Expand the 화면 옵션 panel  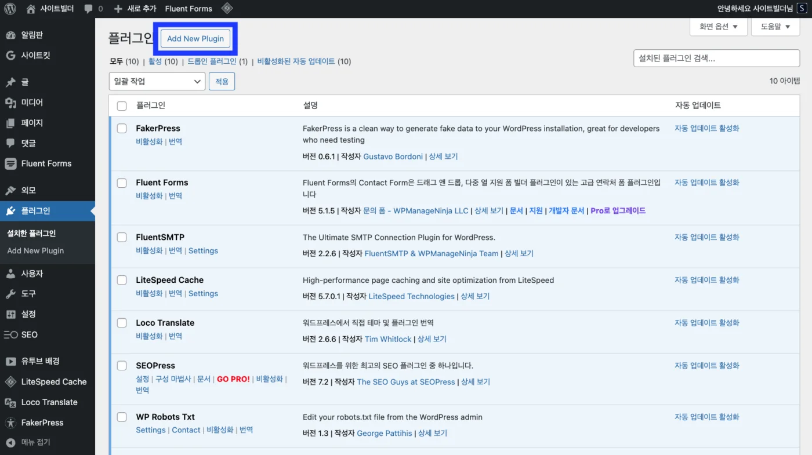[719, 27]
